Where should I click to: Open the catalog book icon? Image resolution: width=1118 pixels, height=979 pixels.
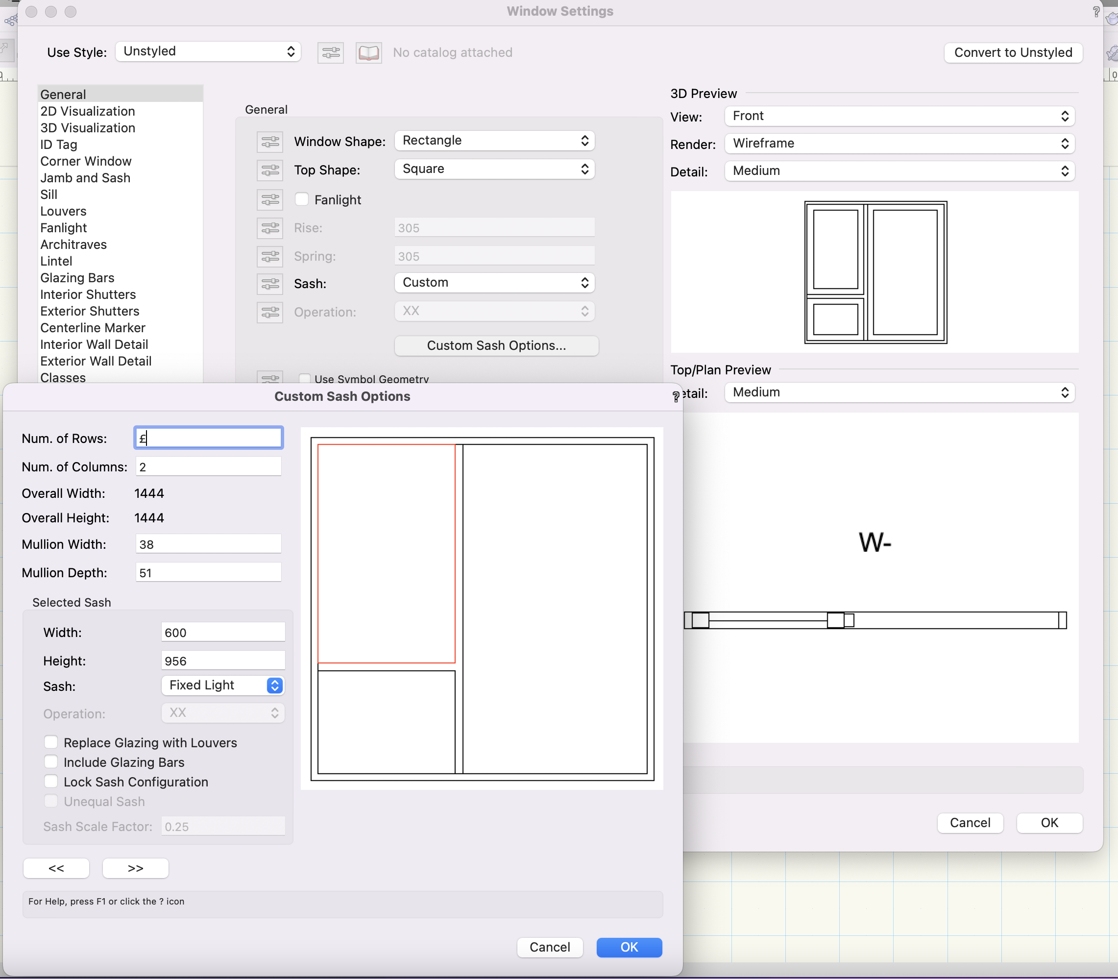(368, 53)
